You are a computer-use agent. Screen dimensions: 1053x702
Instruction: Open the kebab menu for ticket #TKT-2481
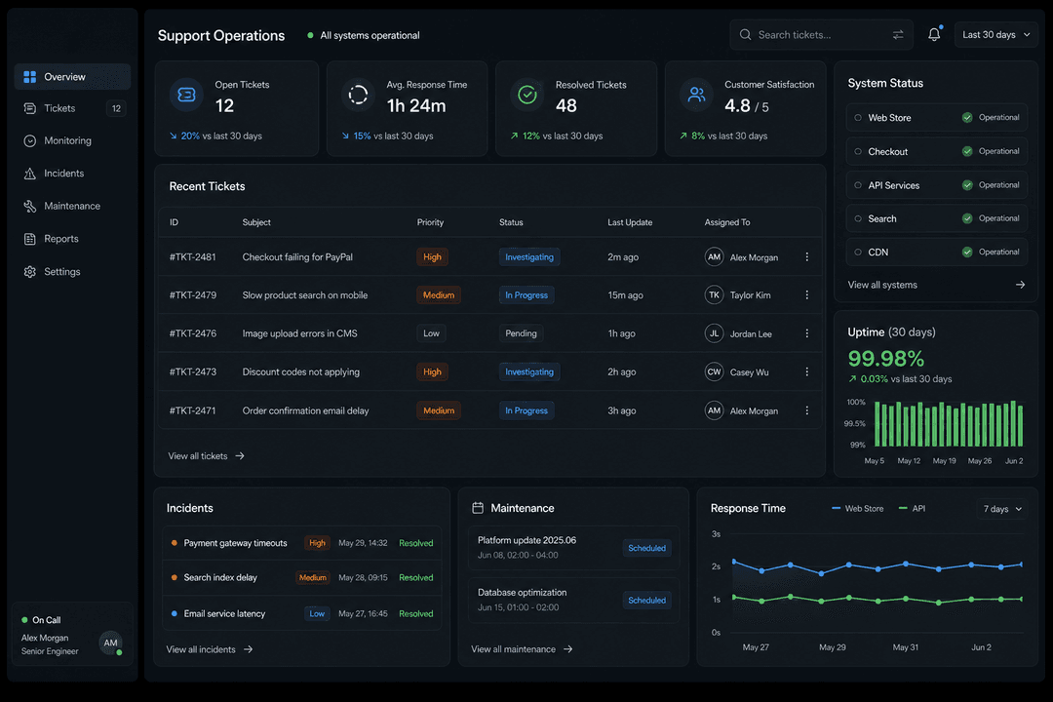pyautogui.click(x=806, y=257)
